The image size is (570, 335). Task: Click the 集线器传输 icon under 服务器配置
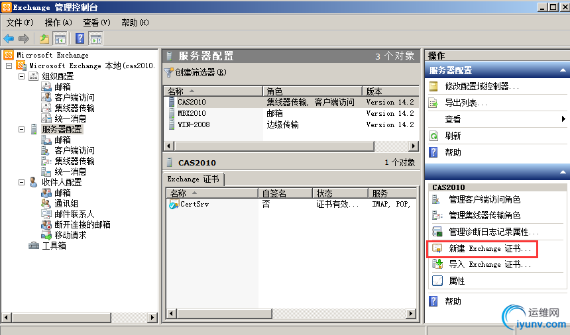(x=46, y=161)
